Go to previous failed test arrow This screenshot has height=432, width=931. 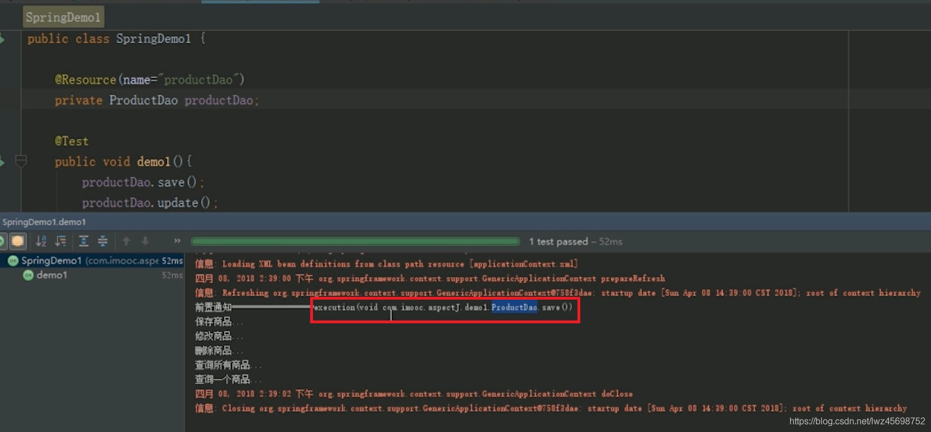126,241
